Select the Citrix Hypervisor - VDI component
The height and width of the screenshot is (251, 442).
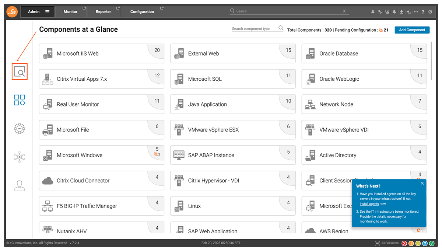coord(233,181)
